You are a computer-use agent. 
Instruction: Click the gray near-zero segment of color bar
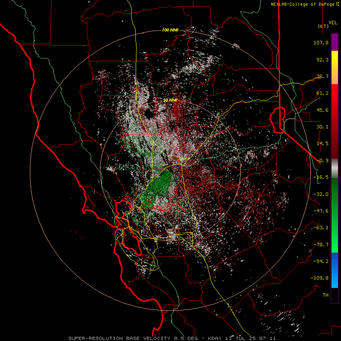coord(335,169)
